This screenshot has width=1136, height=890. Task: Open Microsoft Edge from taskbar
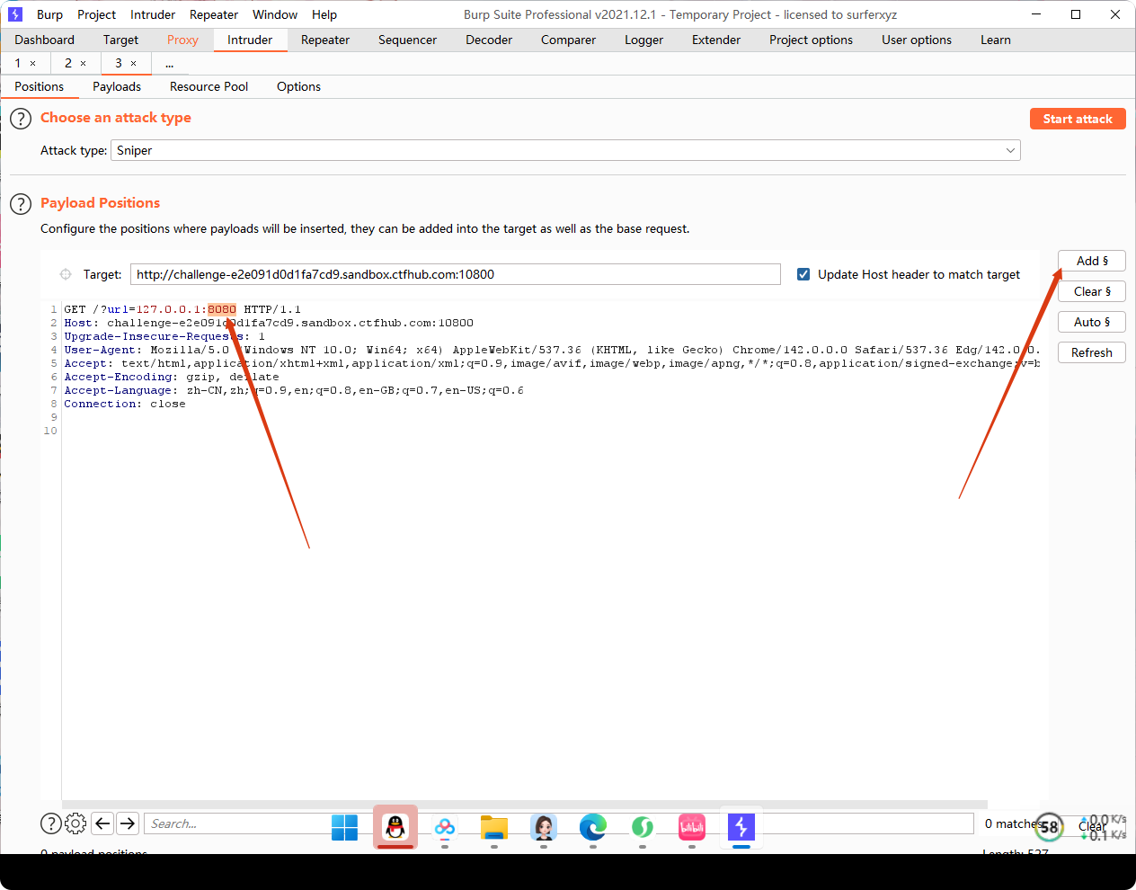pos(593,827)
